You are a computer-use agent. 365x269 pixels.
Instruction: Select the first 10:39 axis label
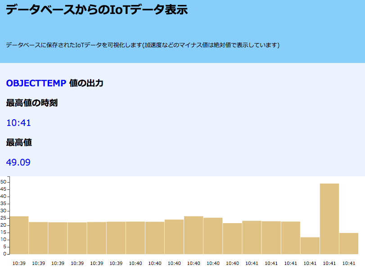coord(20,263)
